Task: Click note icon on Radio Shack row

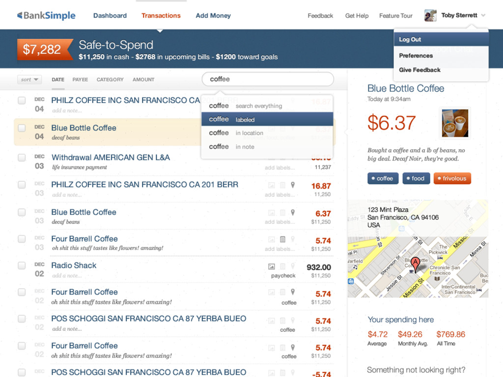Action: pyautogui.click(x=282, y=267)
